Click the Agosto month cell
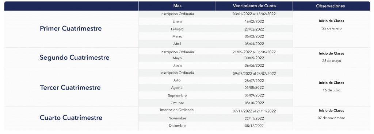Viewport: 374px width, 134px height. (177, 88)
